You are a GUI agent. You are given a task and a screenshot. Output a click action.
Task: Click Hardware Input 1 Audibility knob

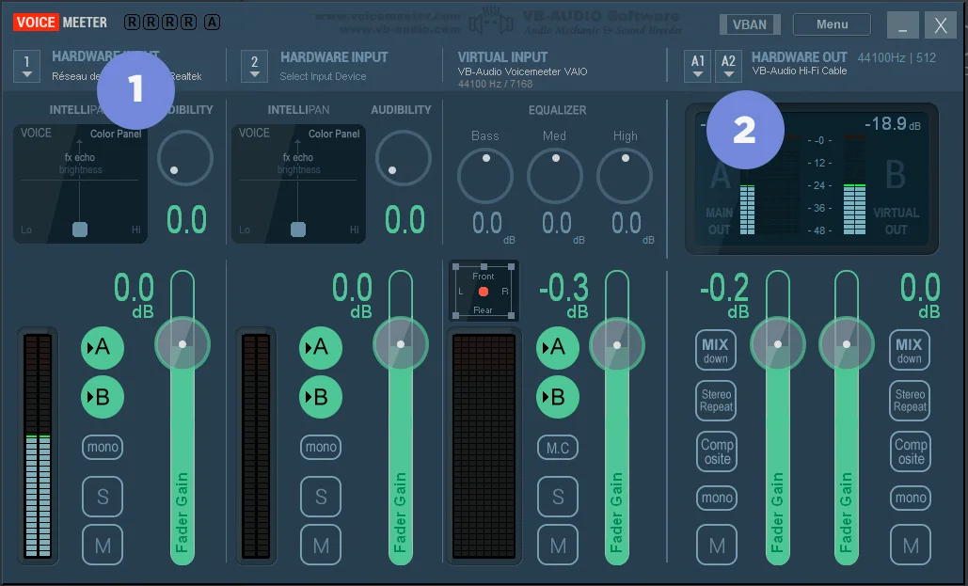click(185, 158)
